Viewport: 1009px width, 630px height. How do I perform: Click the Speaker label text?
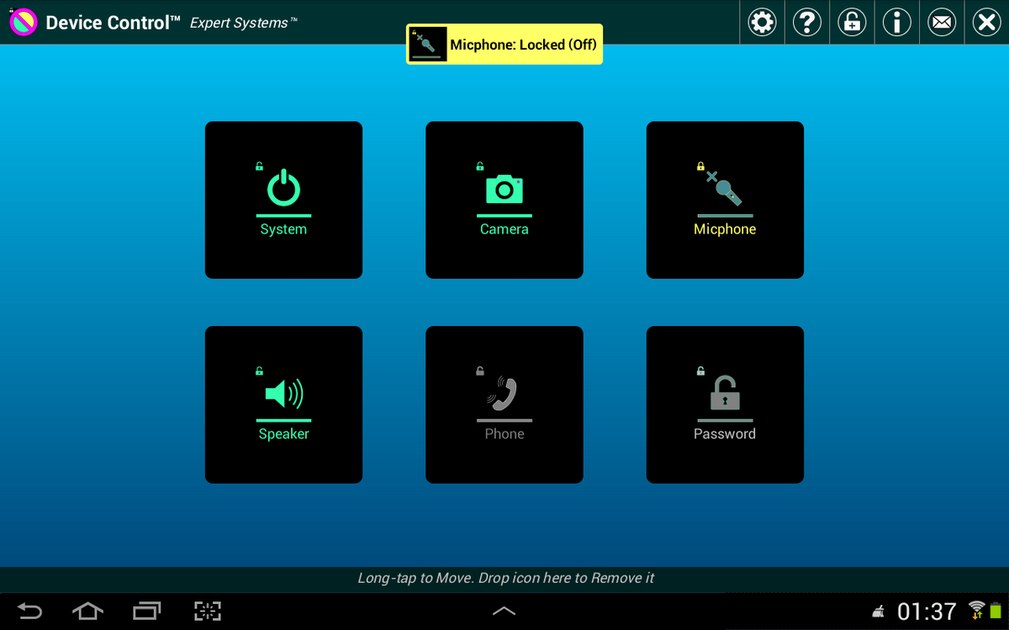(x=283, y=434)
